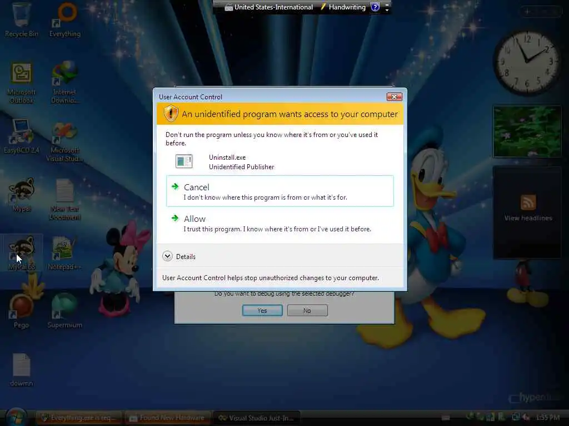Open Microsoft Outlook desktop icon

[x=22, y=83]
